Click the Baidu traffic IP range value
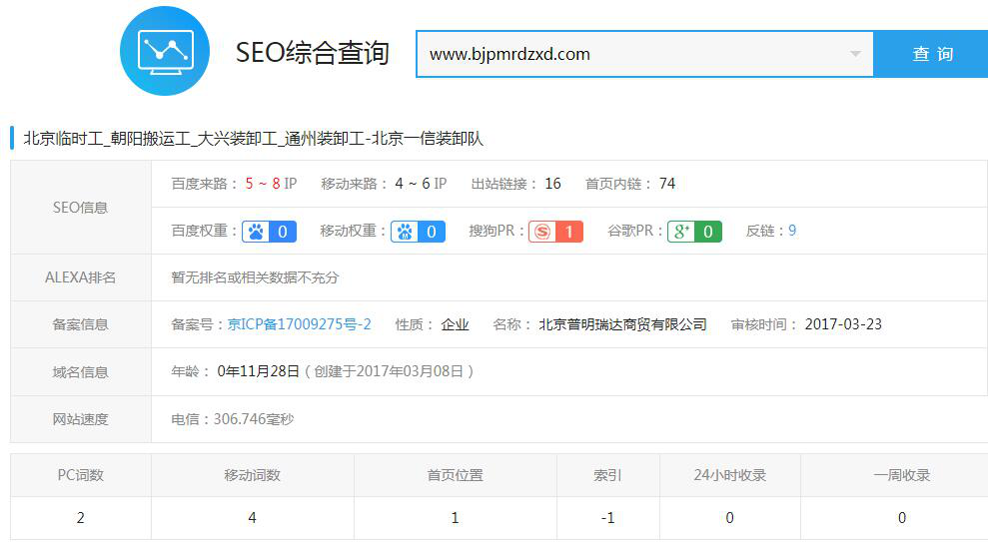Image resolution: width=988 pixels, height=542 pixels. pyautogui.click(x=271, y=184)
